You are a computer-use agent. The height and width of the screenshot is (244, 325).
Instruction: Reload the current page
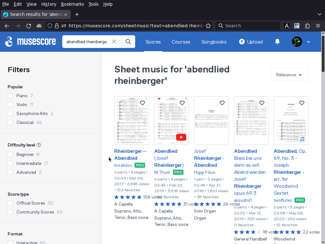(x=29, y=26)
